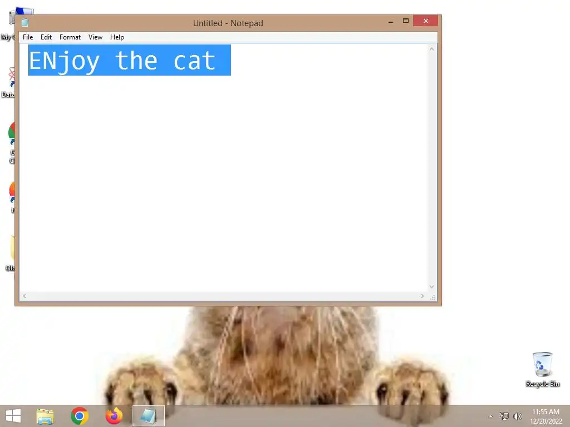Open the View menu
The width and height of the screenshot is (570, 427).
[95, 37]
